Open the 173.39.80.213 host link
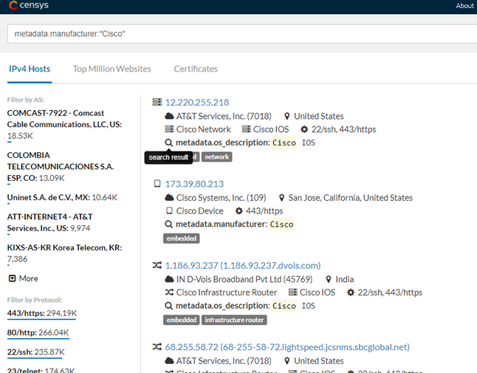Screen dimensions: 477x373 click(194, 184)
